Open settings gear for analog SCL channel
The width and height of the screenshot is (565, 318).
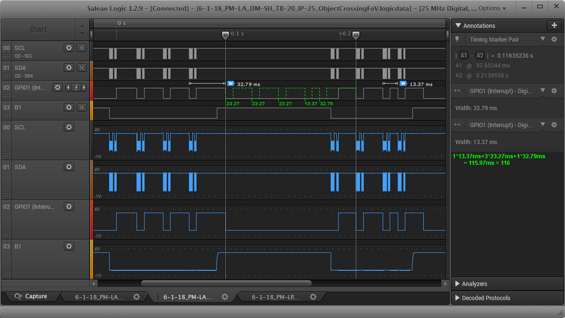click(69, 127)
